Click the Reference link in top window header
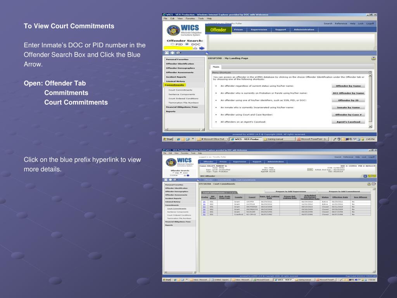Image resolution: width=397 pixels, height=298 pixels. coord(341,24)
